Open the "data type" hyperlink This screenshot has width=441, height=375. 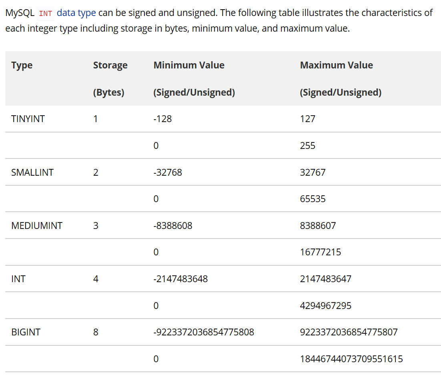point(76,12)
